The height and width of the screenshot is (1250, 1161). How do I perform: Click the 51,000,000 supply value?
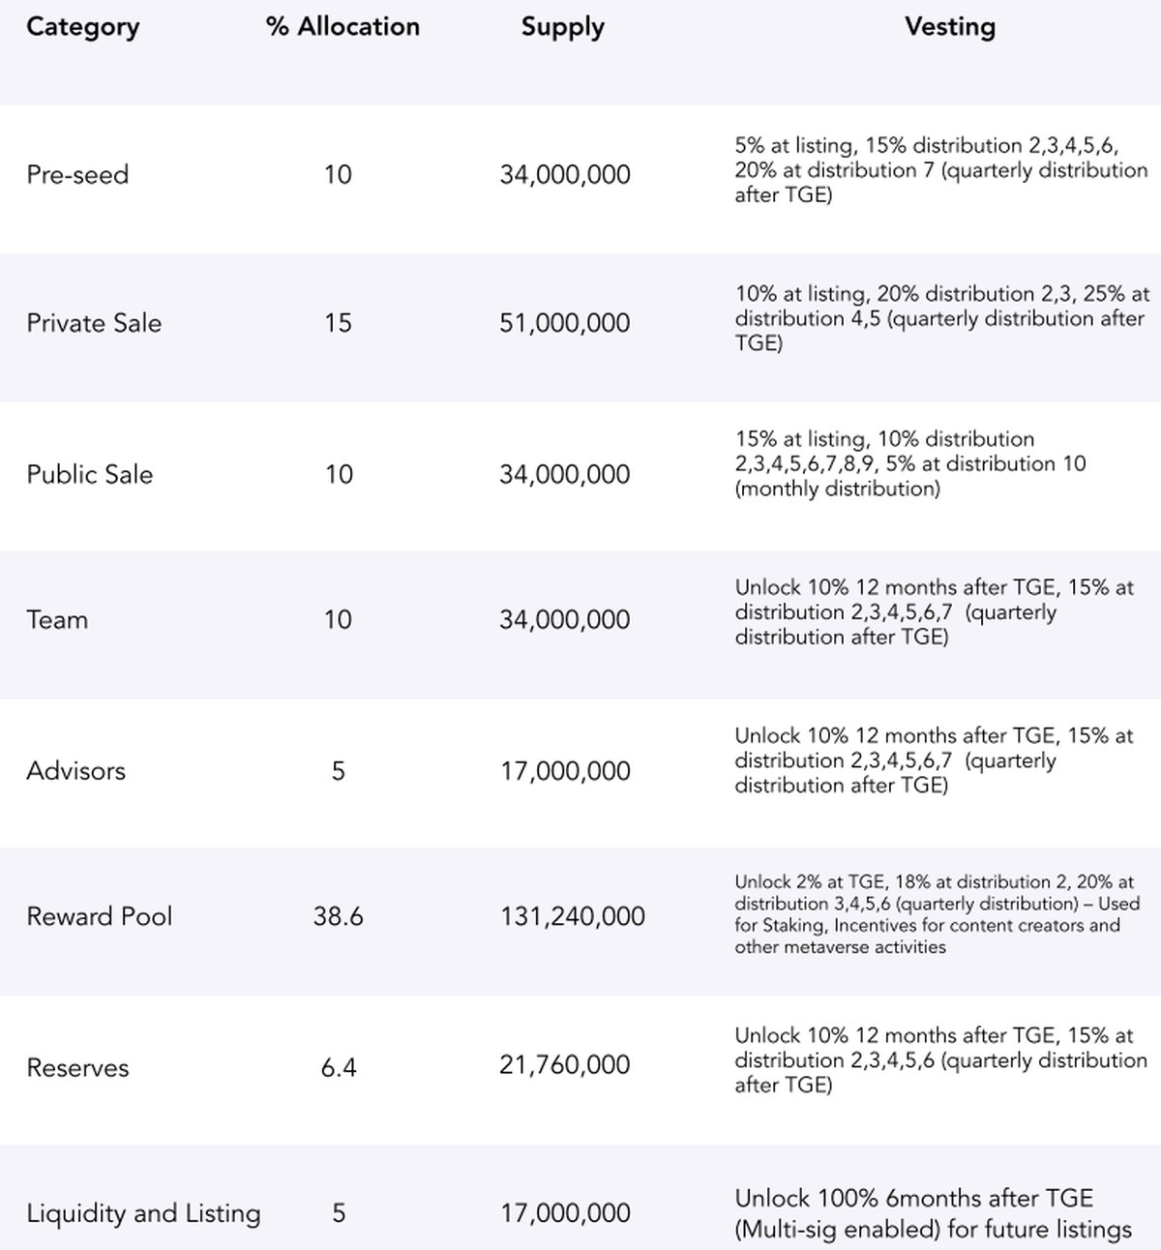coord(564,323)
